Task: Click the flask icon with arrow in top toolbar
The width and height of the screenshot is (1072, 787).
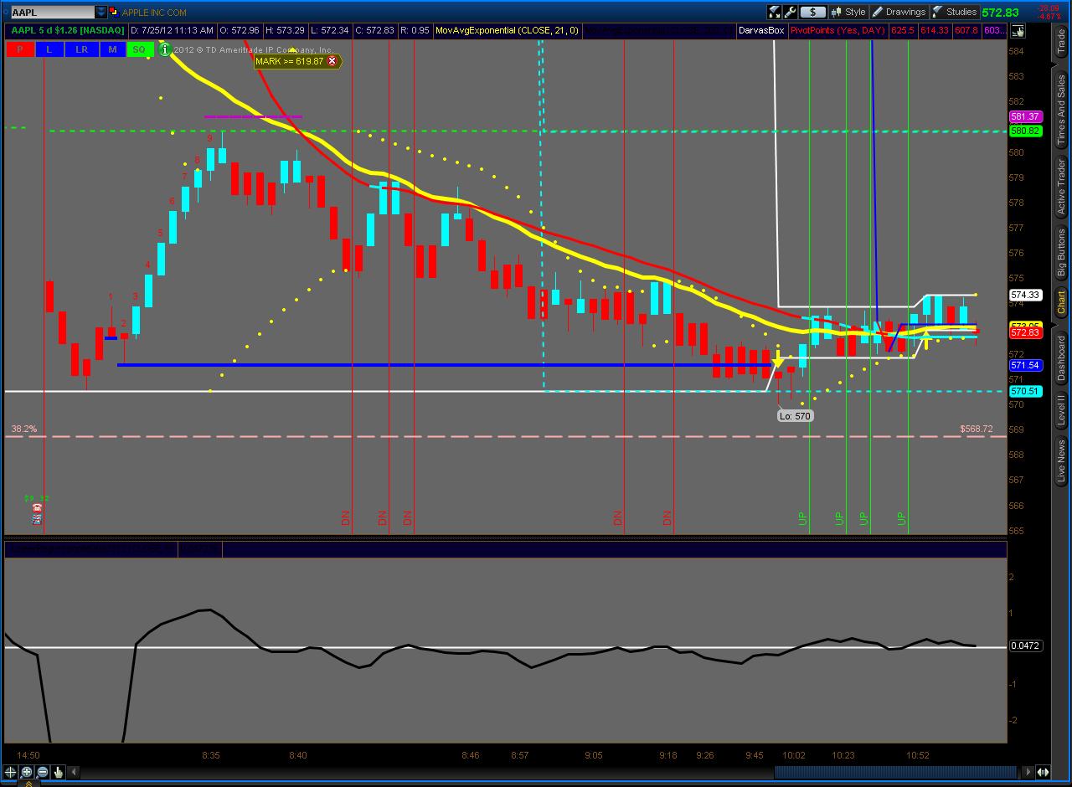Action: pyautogui.click(x=775, y=12)
